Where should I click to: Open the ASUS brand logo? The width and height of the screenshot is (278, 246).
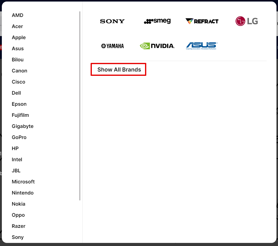202,46
